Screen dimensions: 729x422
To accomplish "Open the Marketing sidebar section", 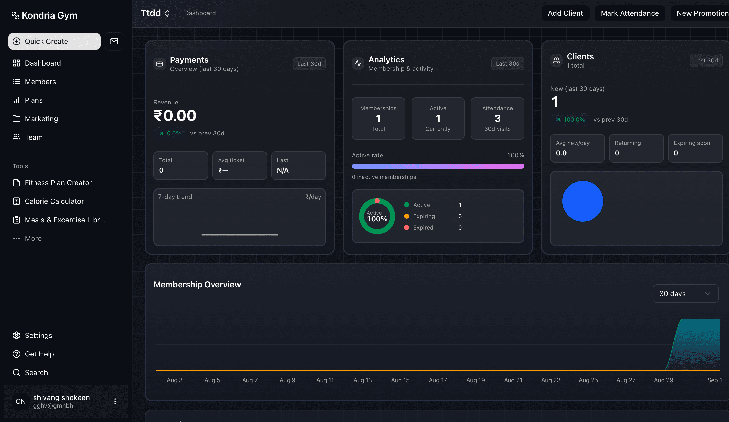I will tap(41, 119).
